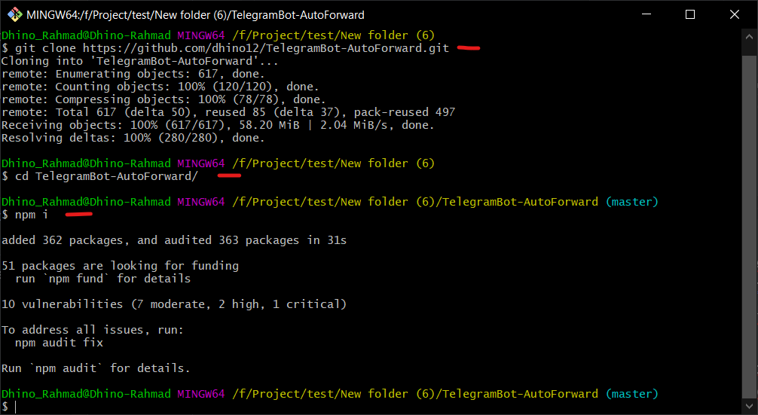Screen dimensions: 758x415
Task: Click the window title path text
Action: [195, 14]
